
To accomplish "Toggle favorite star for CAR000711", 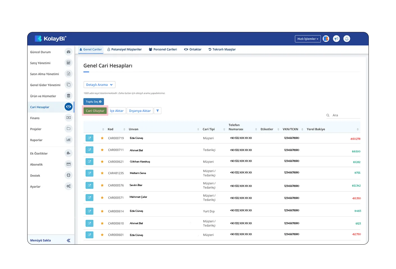I will click(x=102, y=150).
